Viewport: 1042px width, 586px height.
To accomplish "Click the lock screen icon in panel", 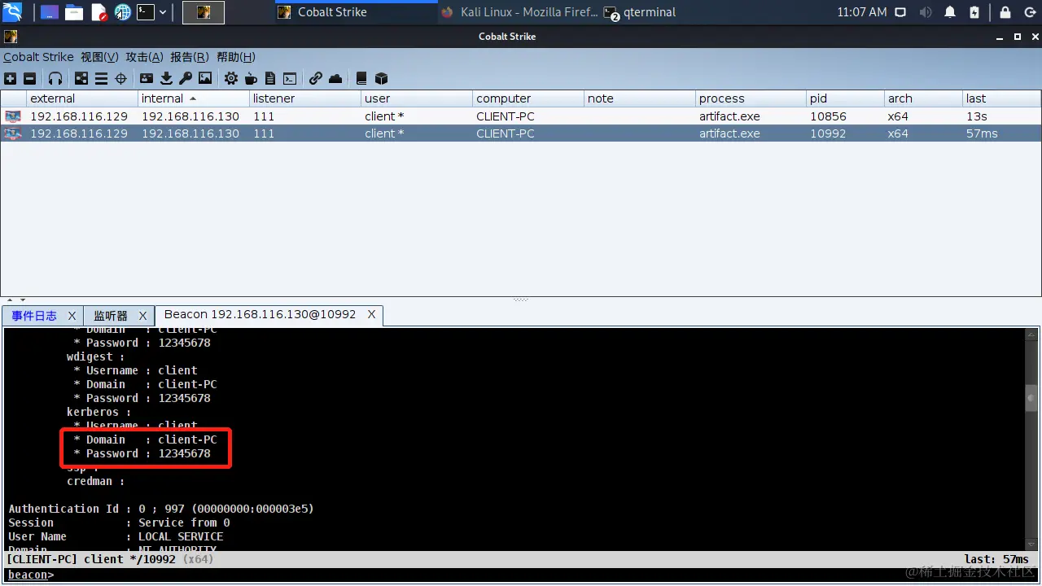I will 1005,12.
